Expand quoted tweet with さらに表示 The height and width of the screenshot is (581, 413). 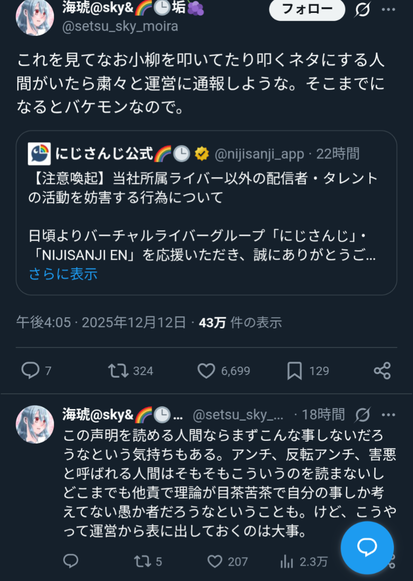pos(63,274)
